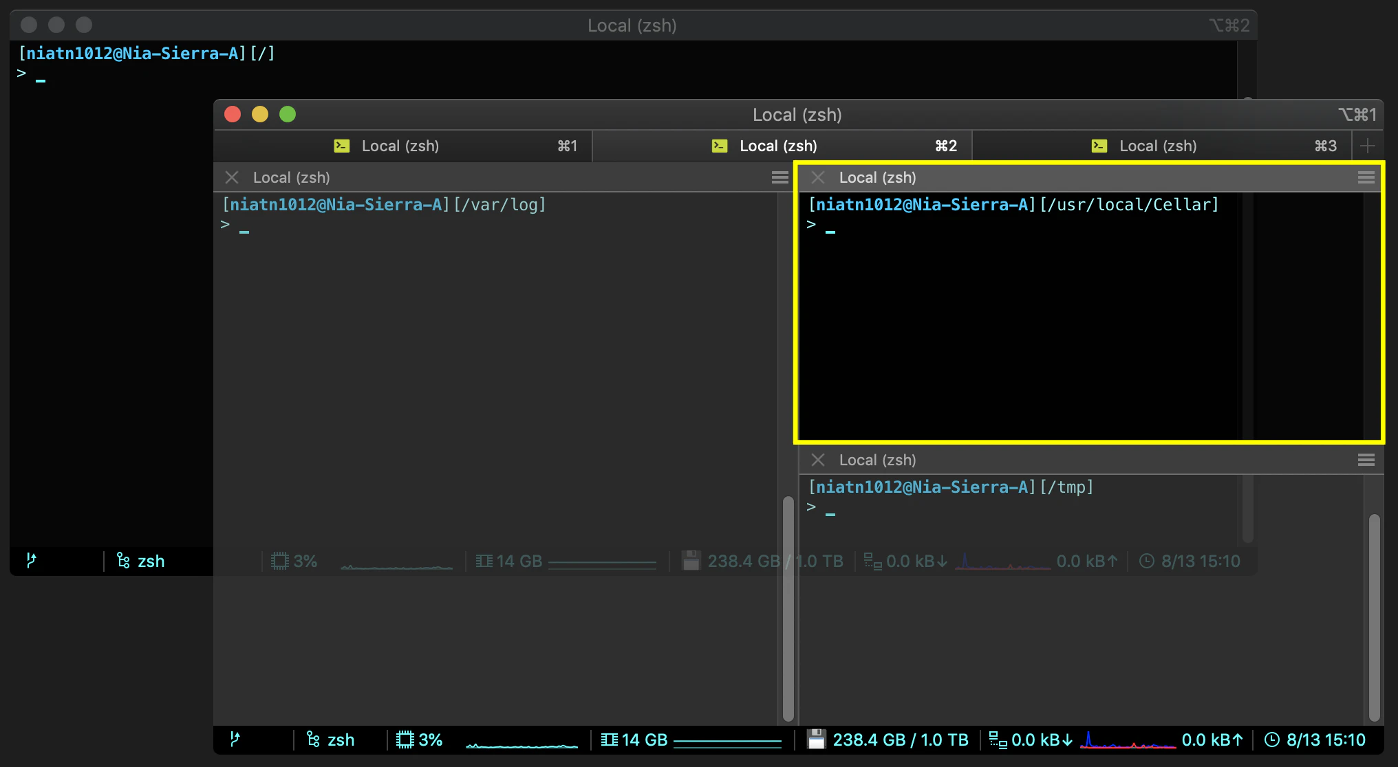Open hamburger menu of /usr/local/Cellar pane
Image resolution: width=1398 pixels, height=767 pixels.
1366,177
